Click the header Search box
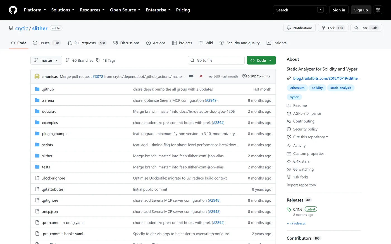This screenshot has width=391, height=244. click(300, 10)
